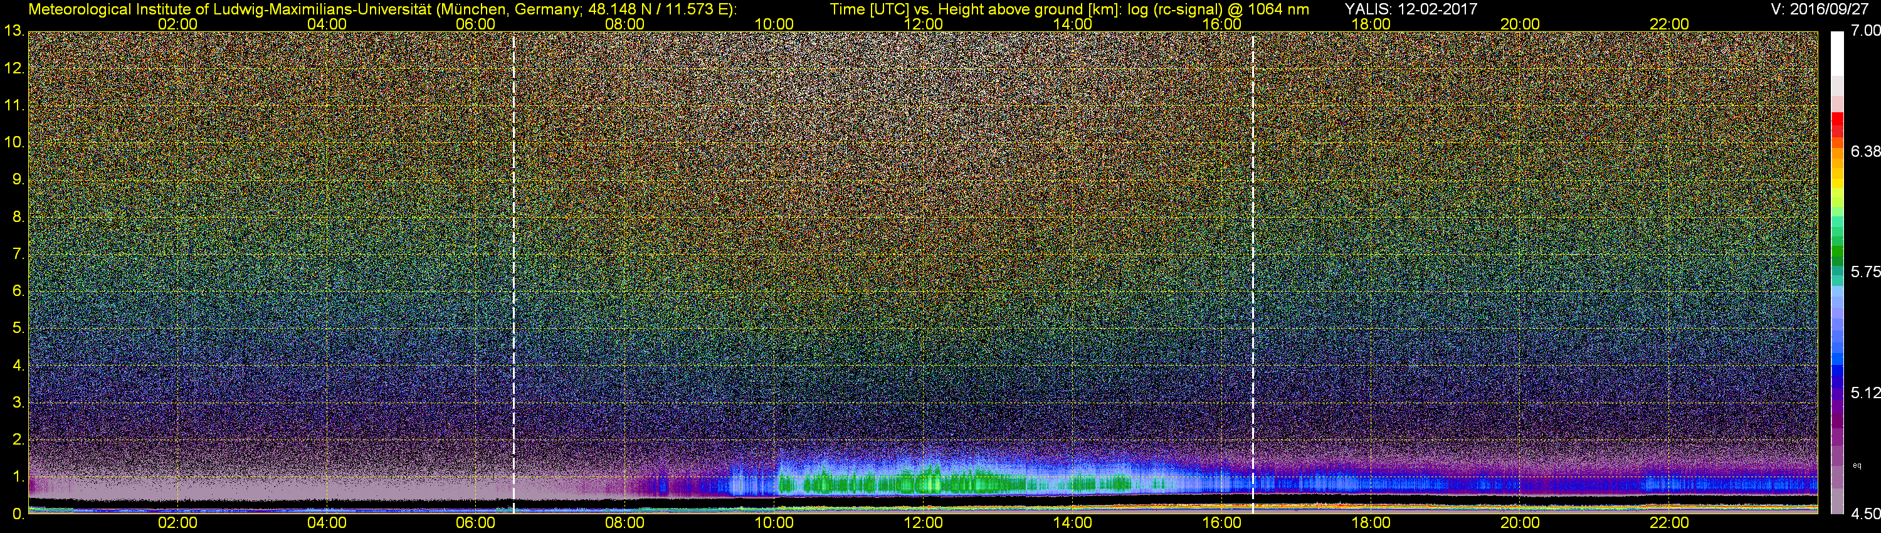Click the 12:00 label on the bottom time axis
Viewport: 1881px width, 533px height.
pos(923,524)
